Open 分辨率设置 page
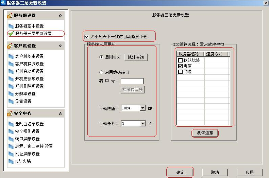The height and width of the screenshot is (178, 269). tap(25, 94)
